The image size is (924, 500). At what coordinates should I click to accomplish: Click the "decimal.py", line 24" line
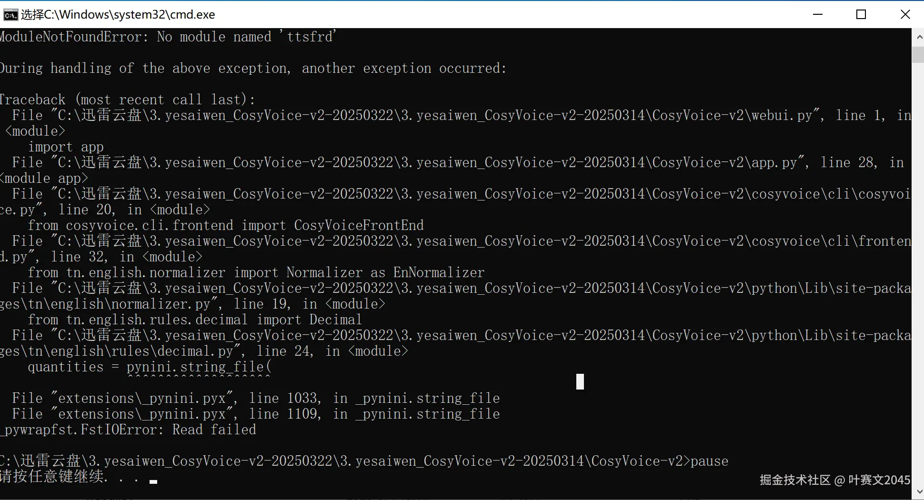click(x=204, y=351)
